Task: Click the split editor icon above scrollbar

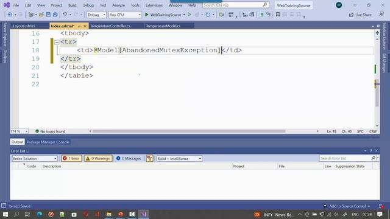Action: (x=377, y=33)
